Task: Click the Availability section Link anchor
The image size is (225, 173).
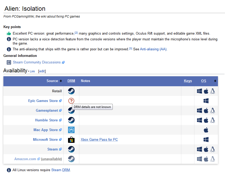Action: pyautogui.click(x=32, y=71)
